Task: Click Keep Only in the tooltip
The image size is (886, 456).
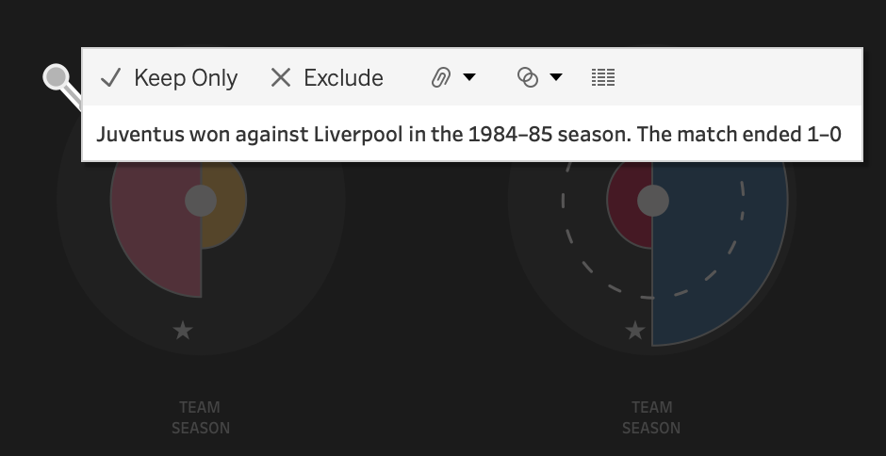Action: 170,78
